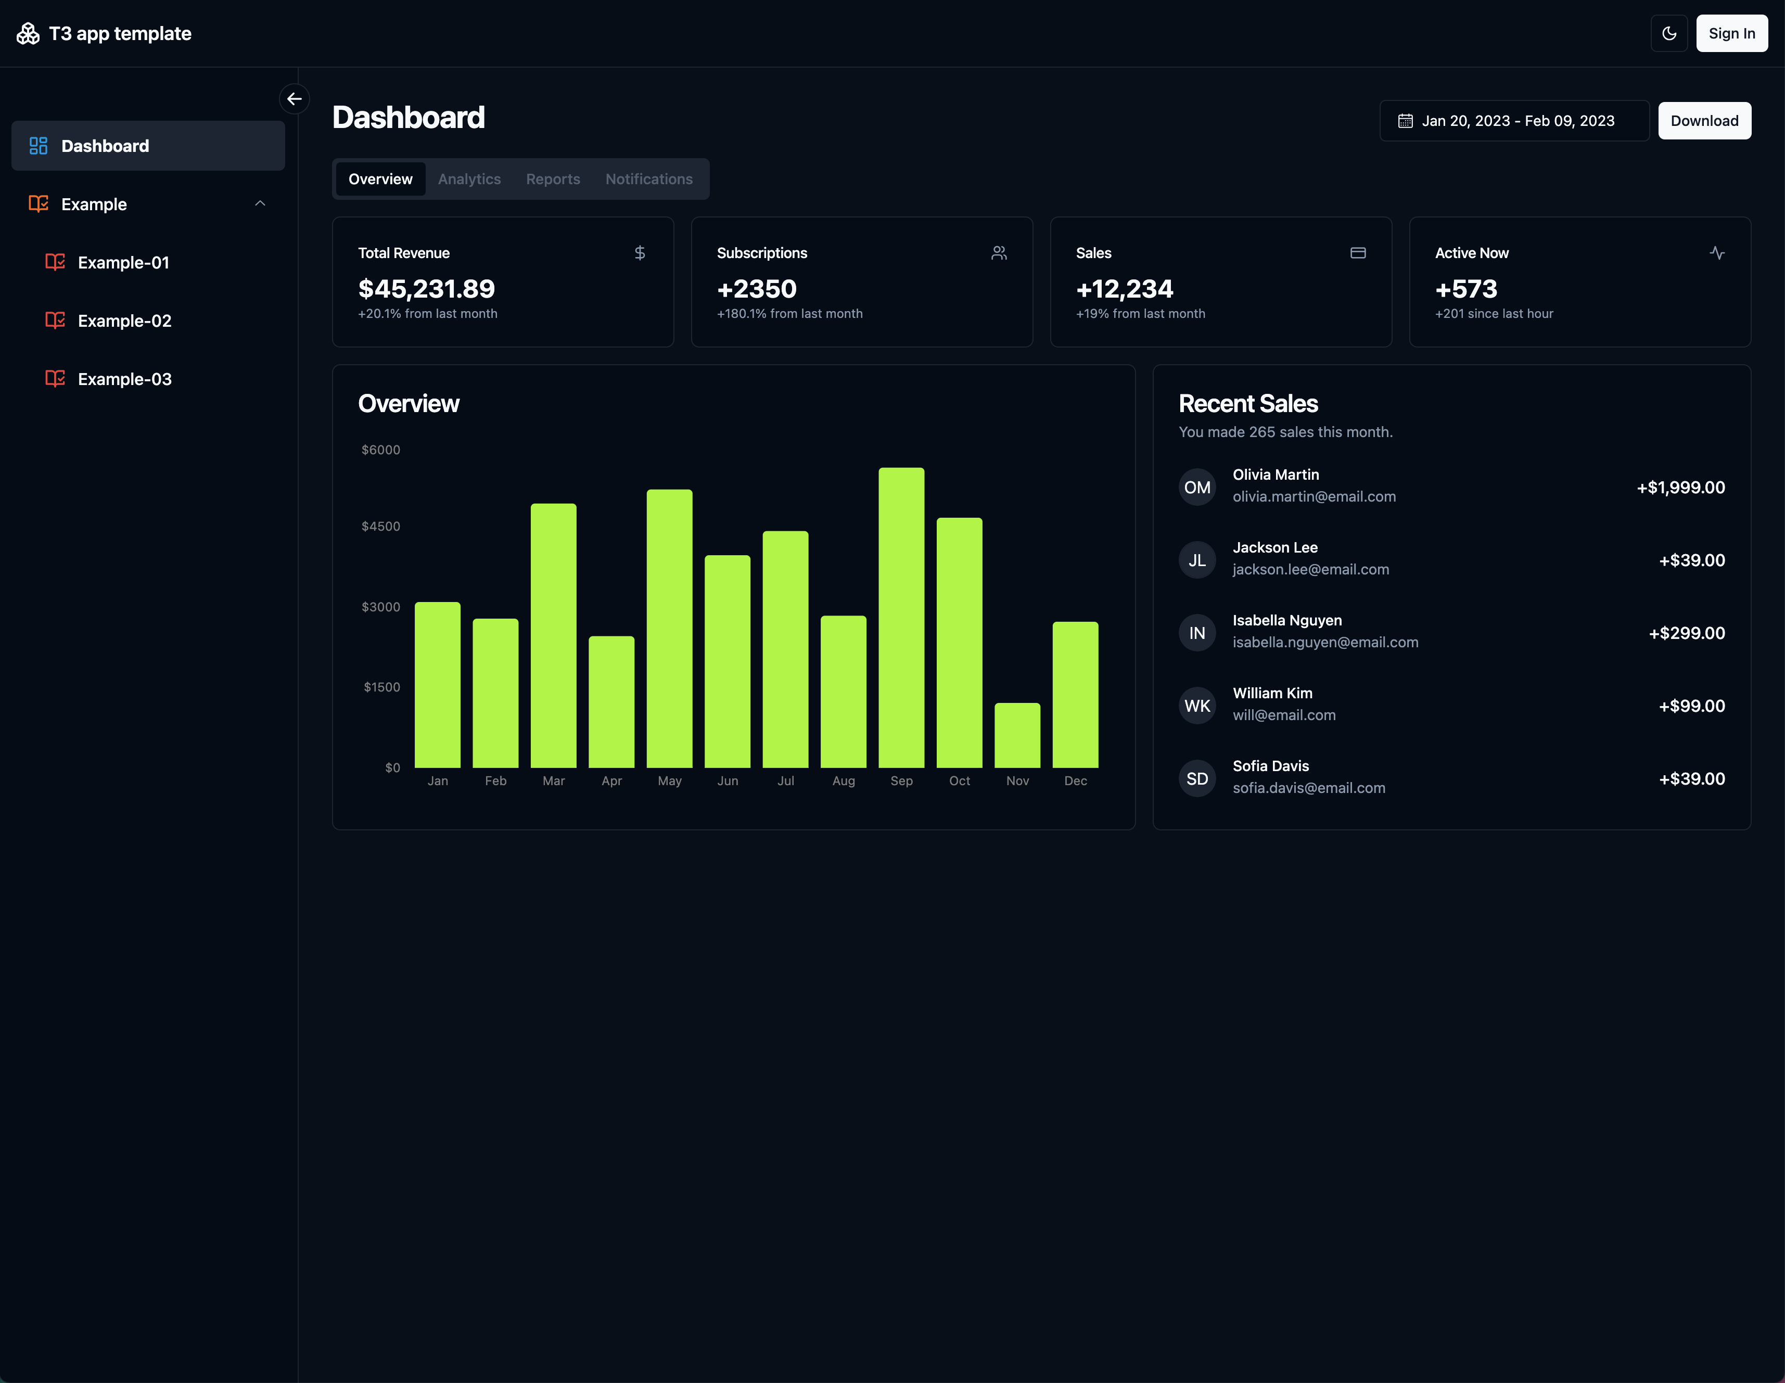
Task: Click the activity icon on Active Now card
Action: 1716,253
